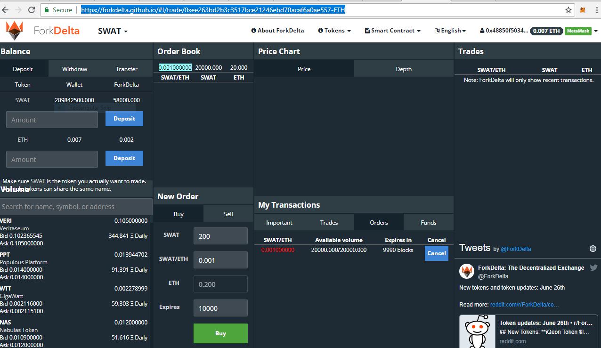
Task: Select the NAS Nebulas Token row
Action: (x=74, y=333)
